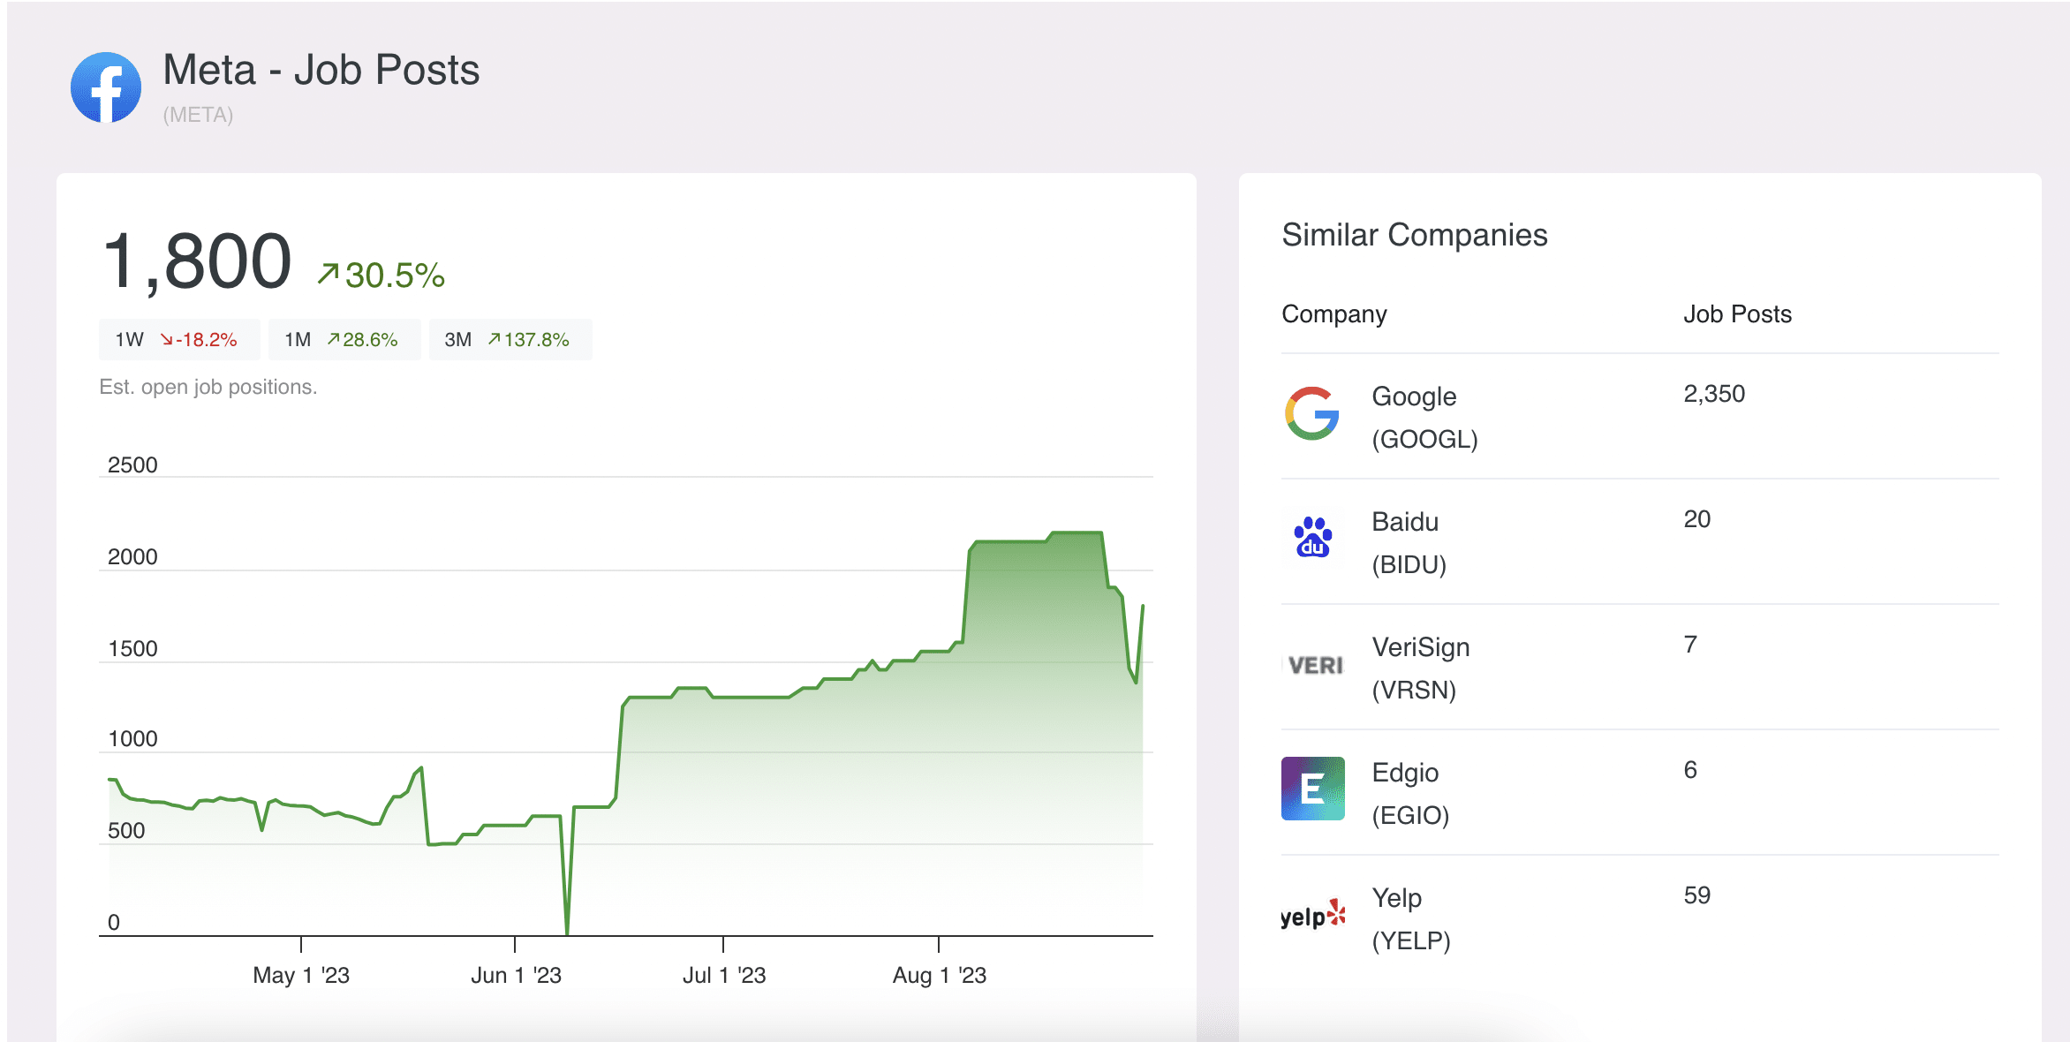Screen dimensions: 2070x1042
Task: Click Baidu's job posts value 20
Action: 1696,519
